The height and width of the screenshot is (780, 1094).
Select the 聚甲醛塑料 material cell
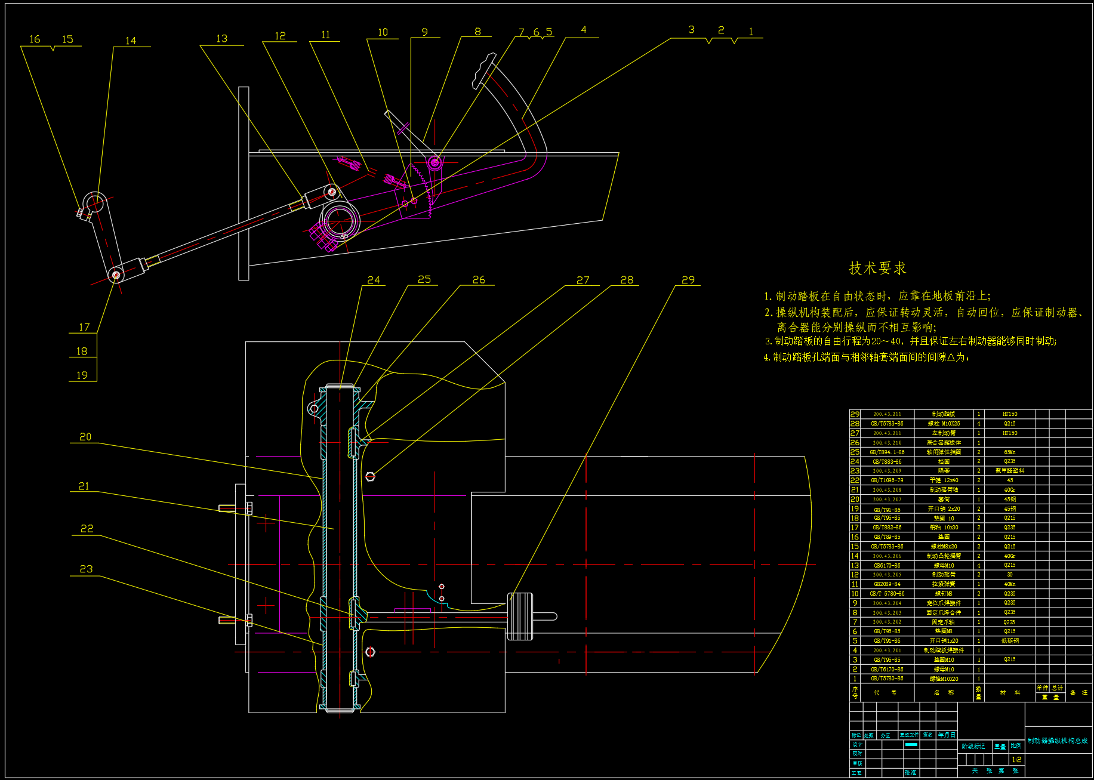click(x=1009, y=471)
